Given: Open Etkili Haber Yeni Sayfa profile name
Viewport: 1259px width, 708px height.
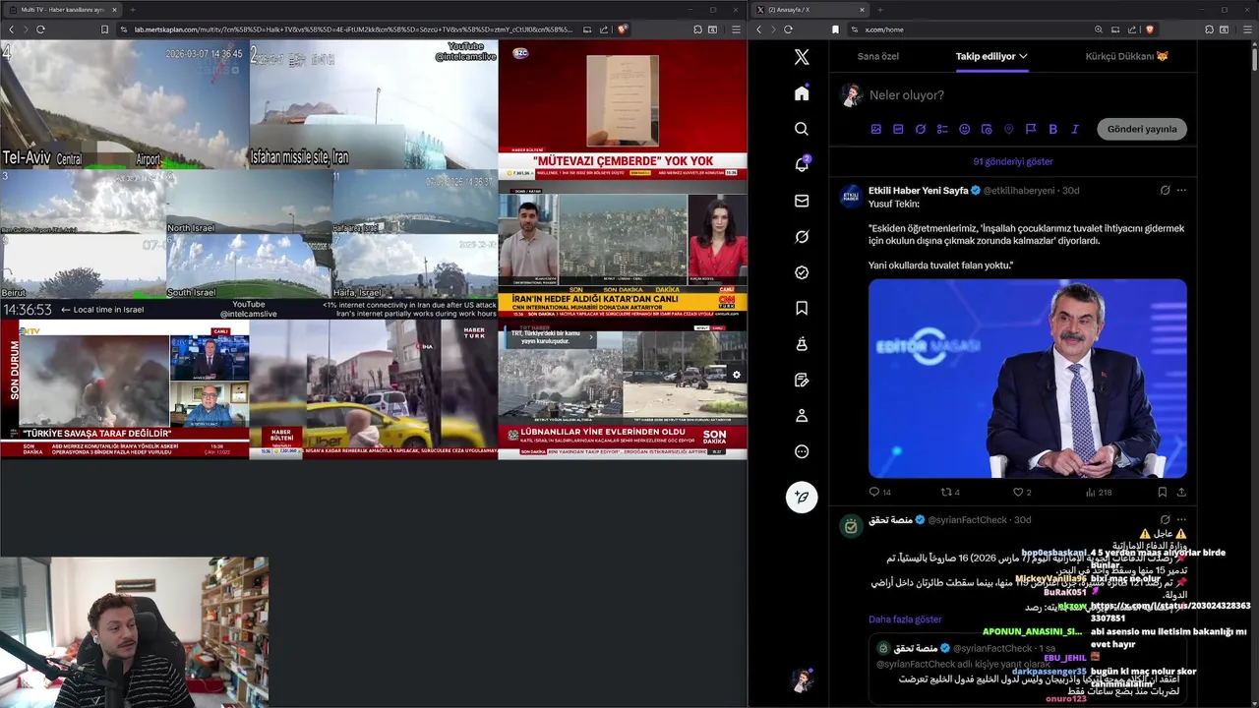Looking at the screenshot, I should point(918,190).
